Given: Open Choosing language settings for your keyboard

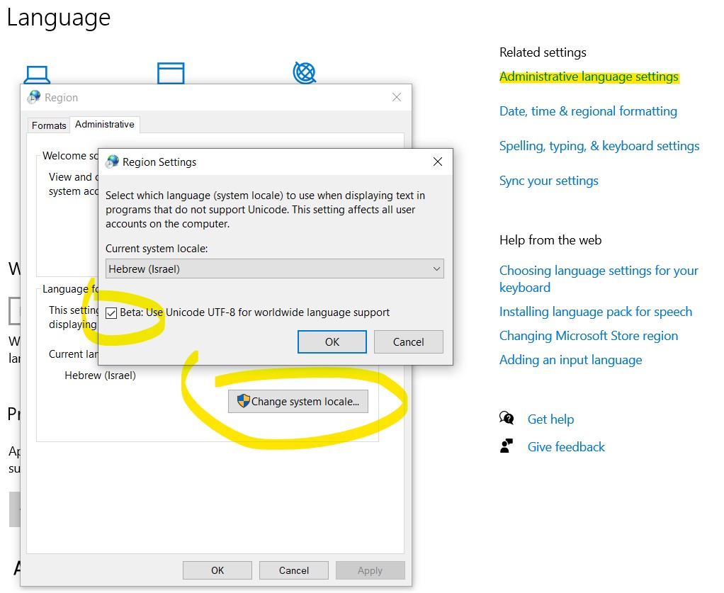Looking at the screenshot, I should click(599, 279).
